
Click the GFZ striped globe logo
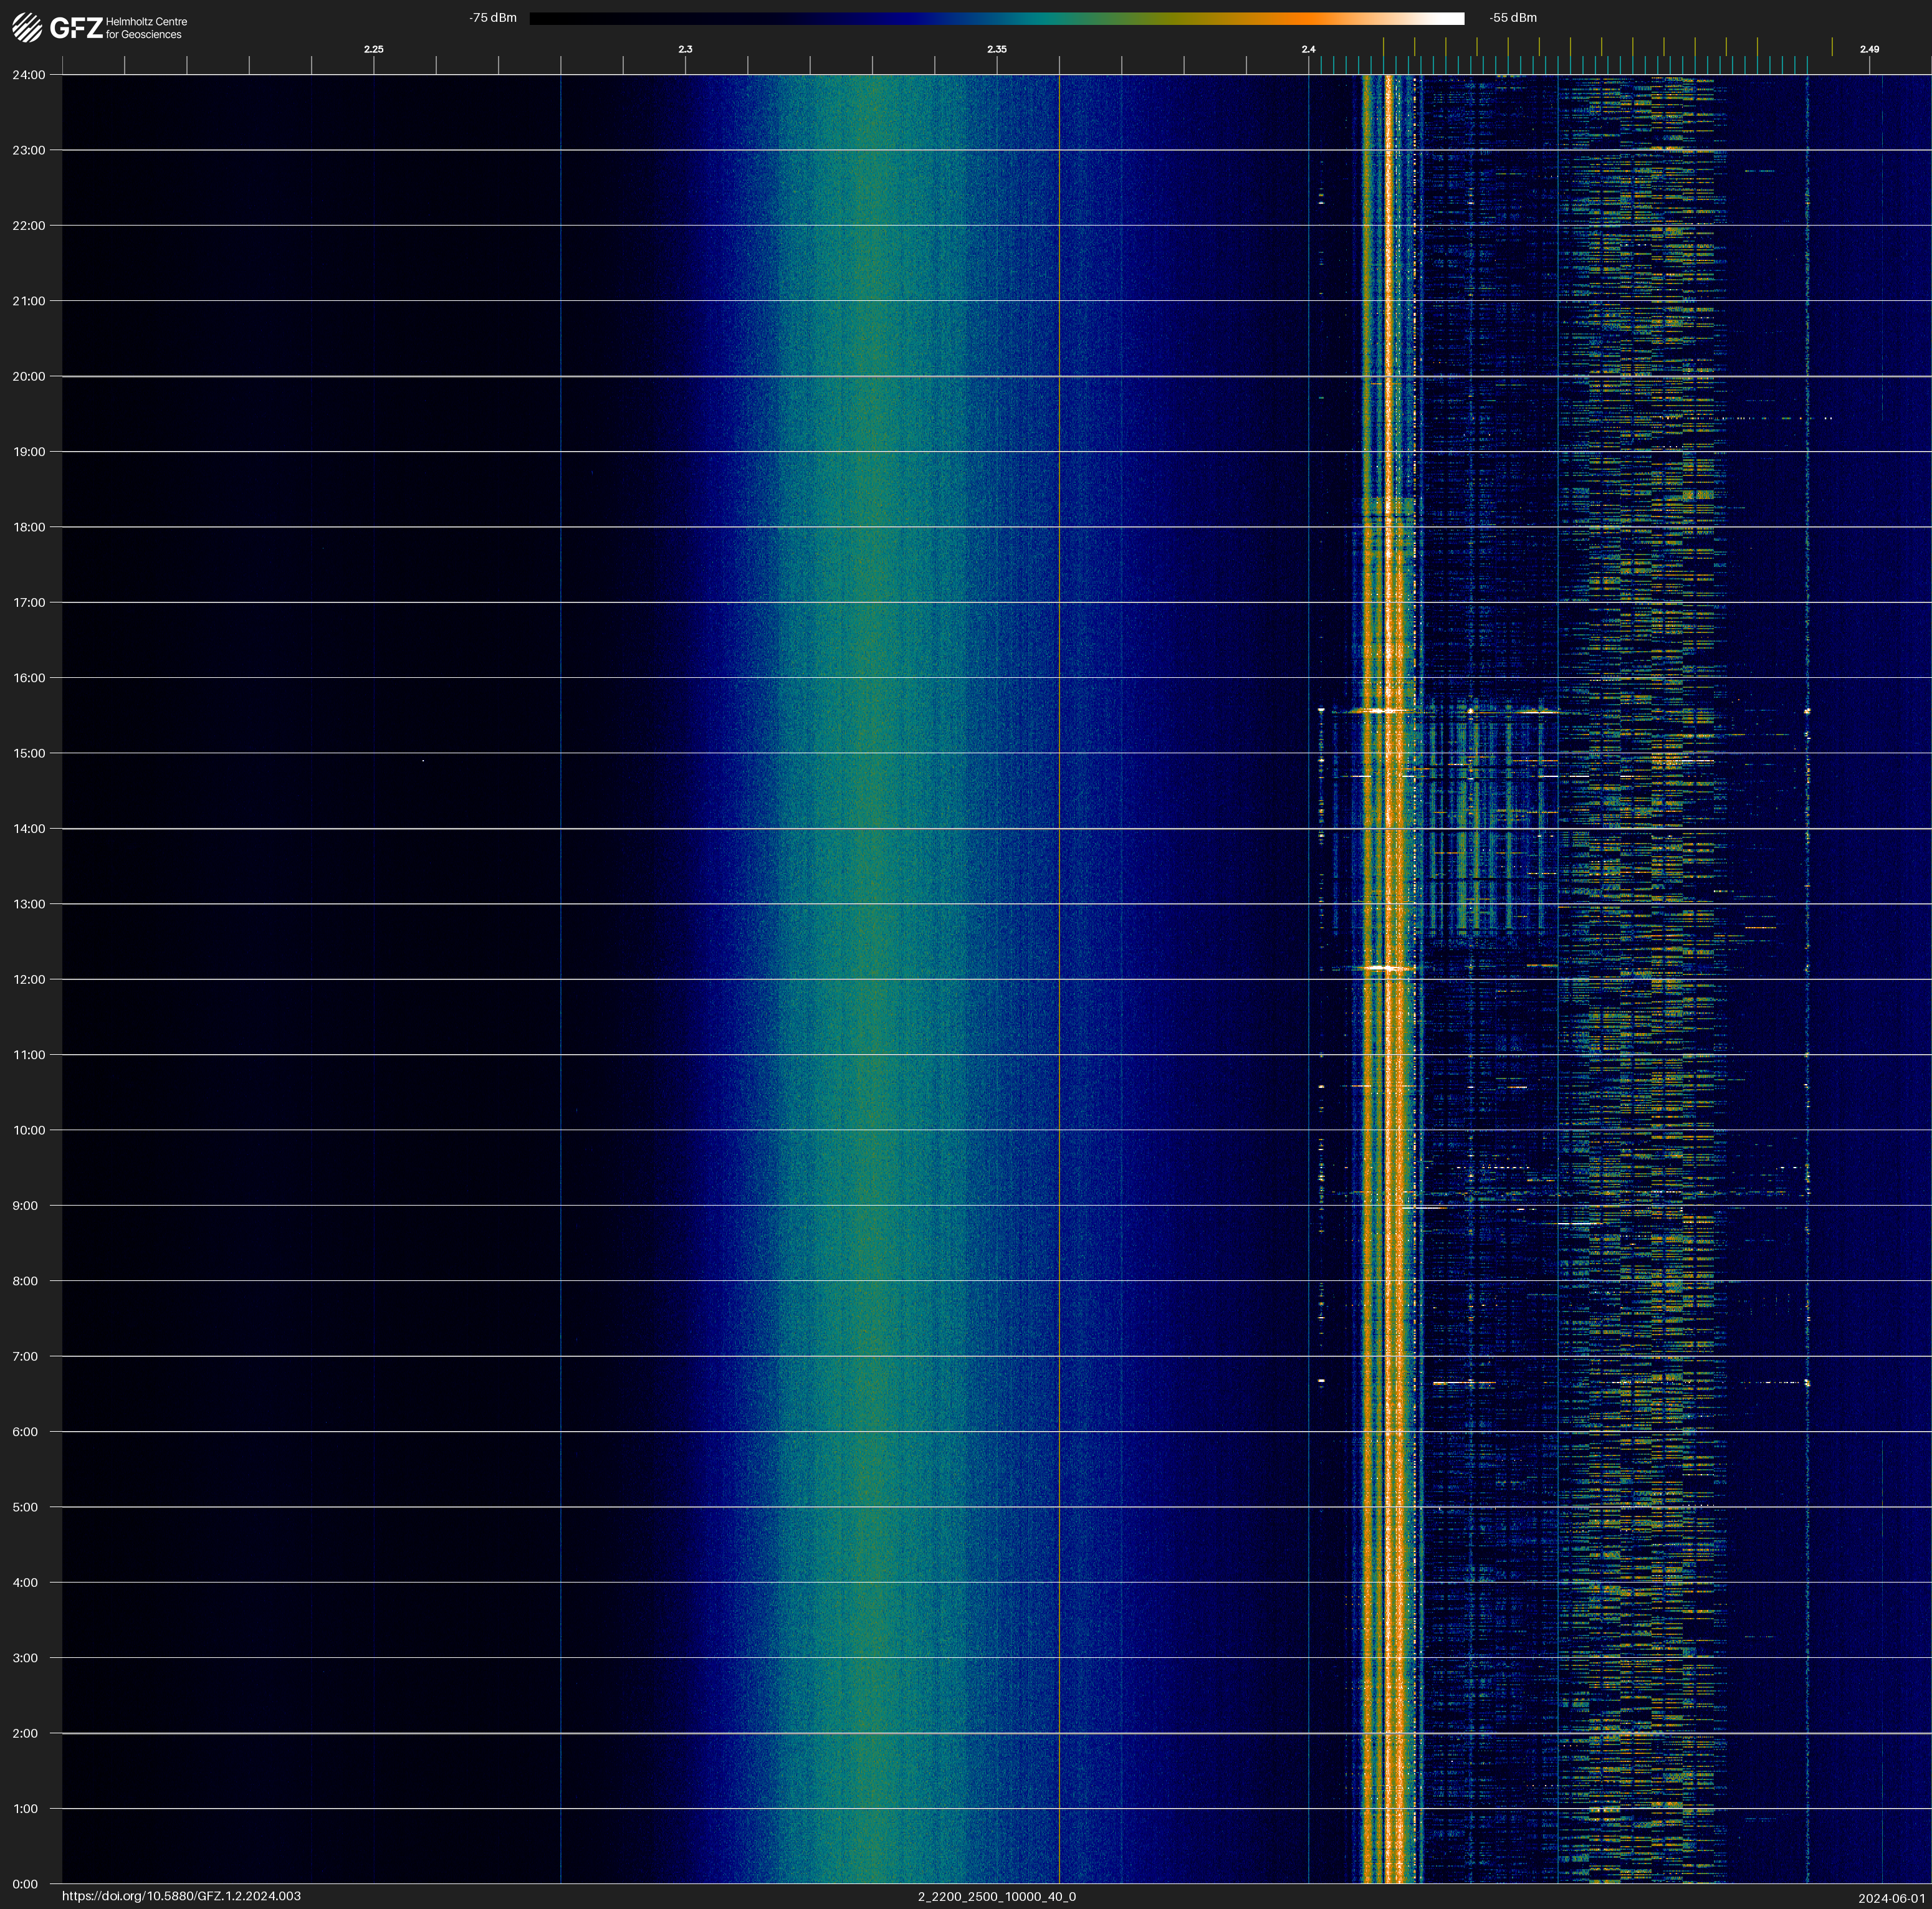27,27
